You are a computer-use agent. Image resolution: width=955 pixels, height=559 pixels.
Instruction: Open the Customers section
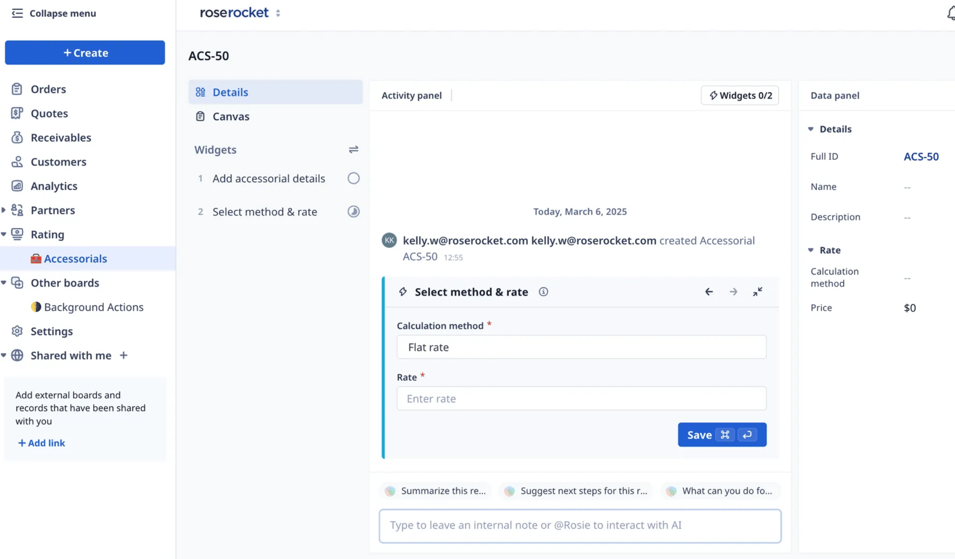[x=58, y=162]
